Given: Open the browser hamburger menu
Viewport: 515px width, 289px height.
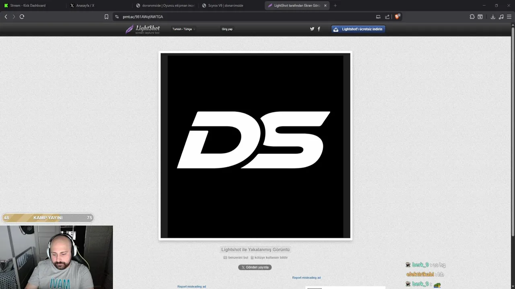Looking at the screenshot, I should (509, 17).
